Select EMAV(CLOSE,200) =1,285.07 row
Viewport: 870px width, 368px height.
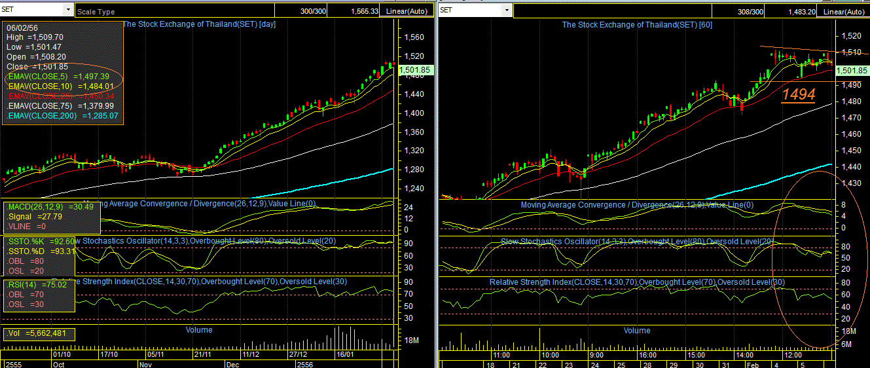pyautogui.click(x=63, y=115)
